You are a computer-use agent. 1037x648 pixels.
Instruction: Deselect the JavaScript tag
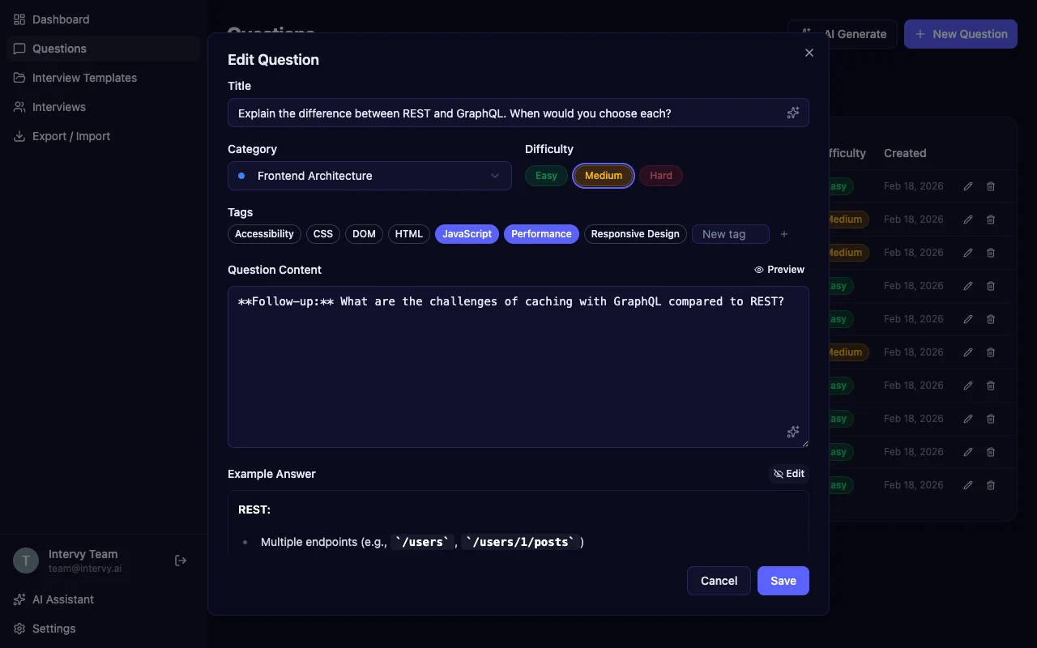tap(467, 234)
